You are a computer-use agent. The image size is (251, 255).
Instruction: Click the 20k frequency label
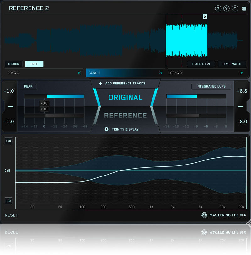click(x=241, y=207)
